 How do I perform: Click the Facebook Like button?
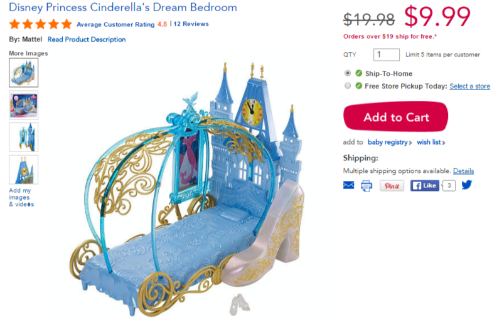pyautogui.click(x=424, y=185)
